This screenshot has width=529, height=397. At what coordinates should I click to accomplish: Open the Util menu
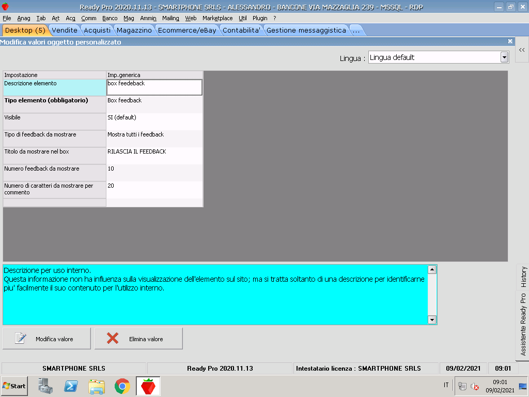click(243, 18)
